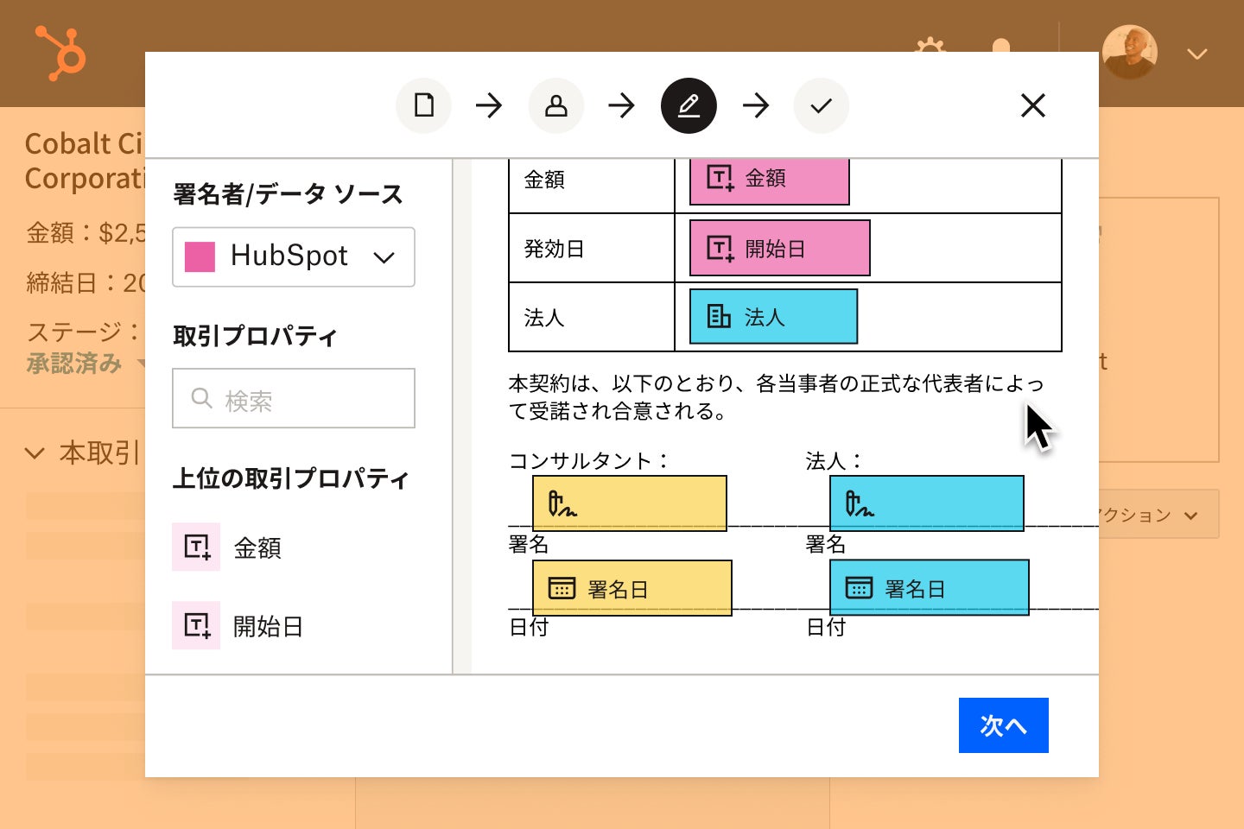1244x829 pixels.
Task: Select the blue 法人 company field in table
Action: click(x=773, y=316)
